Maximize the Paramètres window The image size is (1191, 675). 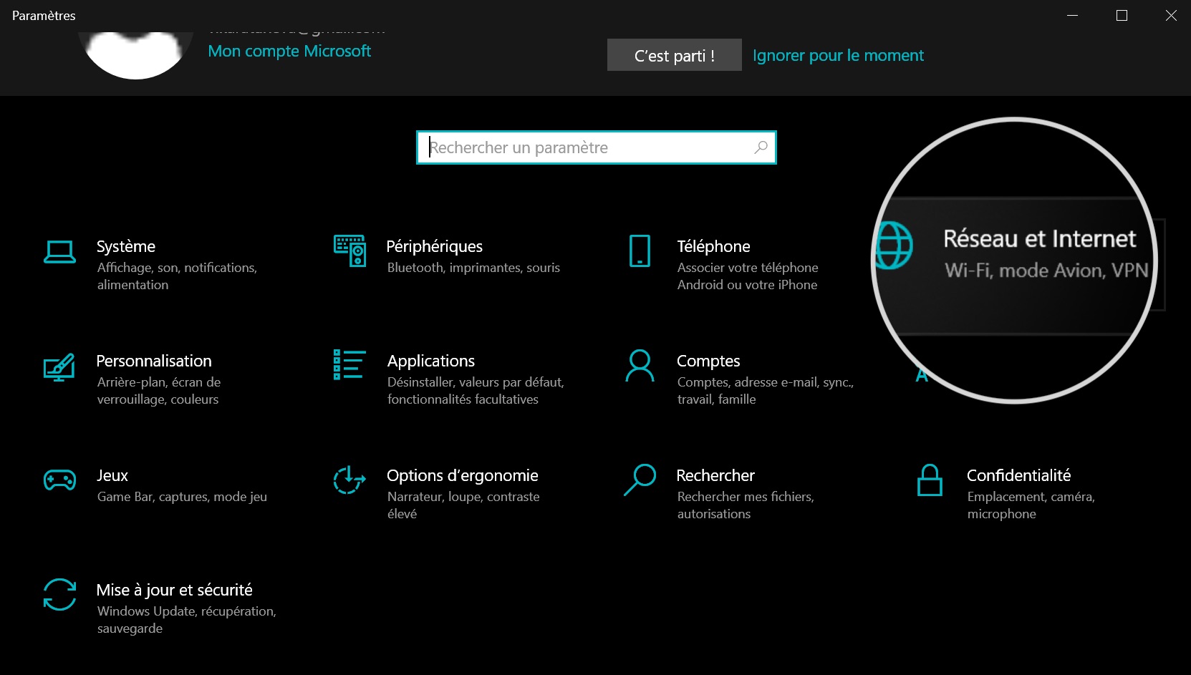[1122, 16]
